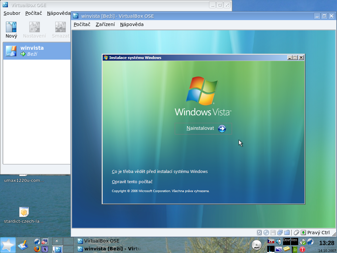Open the Firefox launcher in the panel
Screen dimensions: 337x253
pyautogui.click(x=37, y=249)
